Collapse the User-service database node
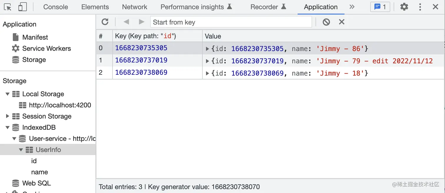The image size is (445, 193). (14, 139)
